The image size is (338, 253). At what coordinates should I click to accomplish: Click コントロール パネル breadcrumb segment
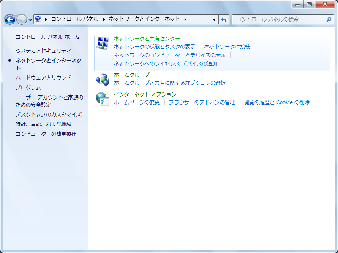click(75, 19)
